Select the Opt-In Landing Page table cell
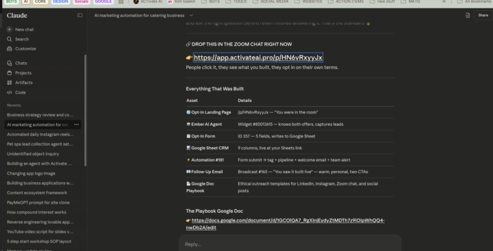The image size is (493, 251). [209, 112]
